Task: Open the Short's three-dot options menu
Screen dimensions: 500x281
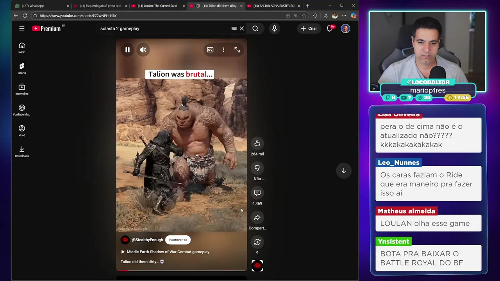Action: coord(223,50)
